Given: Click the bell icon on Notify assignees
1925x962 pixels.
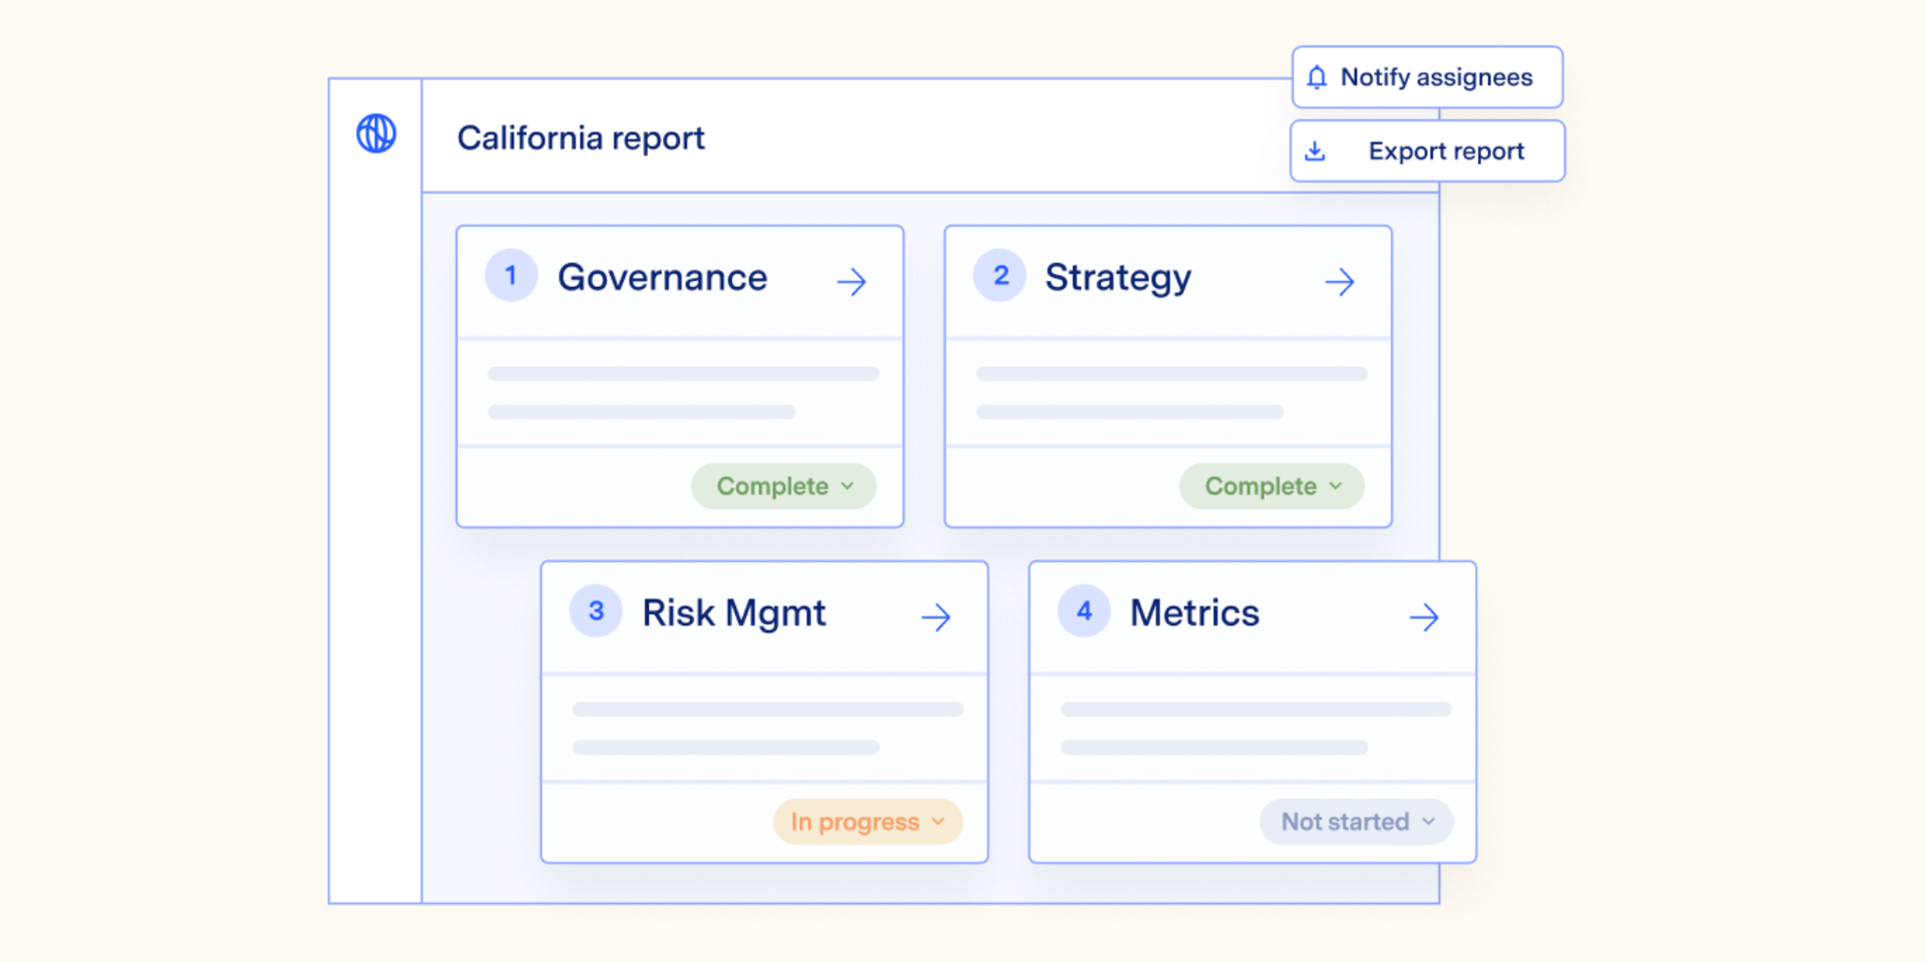Looking at the screenshot, I should 1317,77.
